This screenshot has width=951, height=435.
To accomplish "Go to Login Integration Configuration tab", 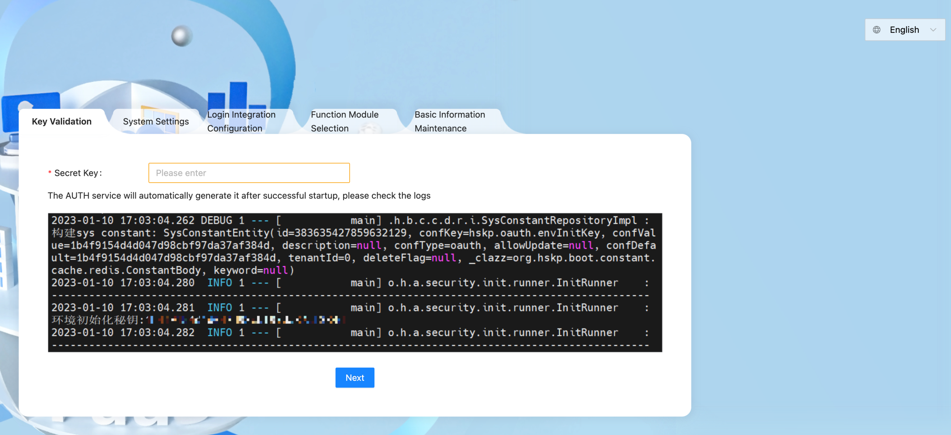I will pyautogui.click(x=241, y=121).
